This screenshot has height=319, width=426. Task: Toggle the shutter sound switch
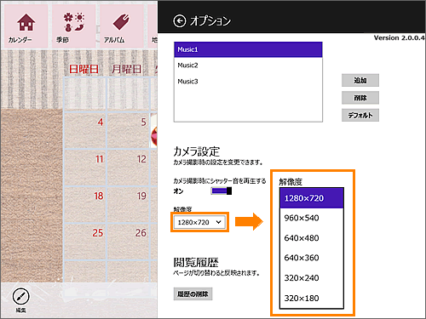(222, 191)
